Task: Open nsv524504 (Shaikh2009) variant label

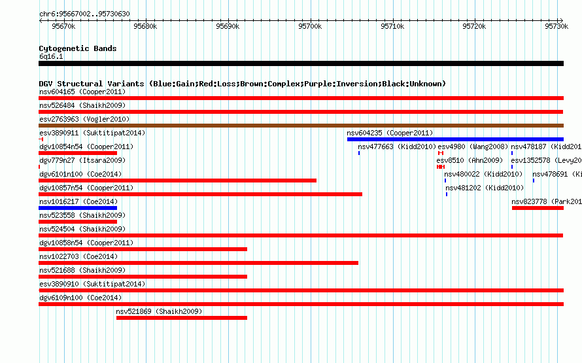Action: tap(82, 229)
